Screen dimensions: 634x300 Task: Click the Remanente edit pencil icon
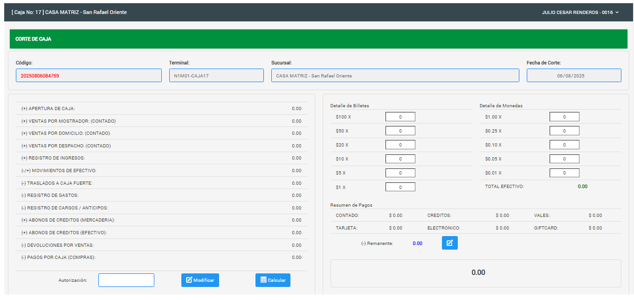tap(449, 243)
